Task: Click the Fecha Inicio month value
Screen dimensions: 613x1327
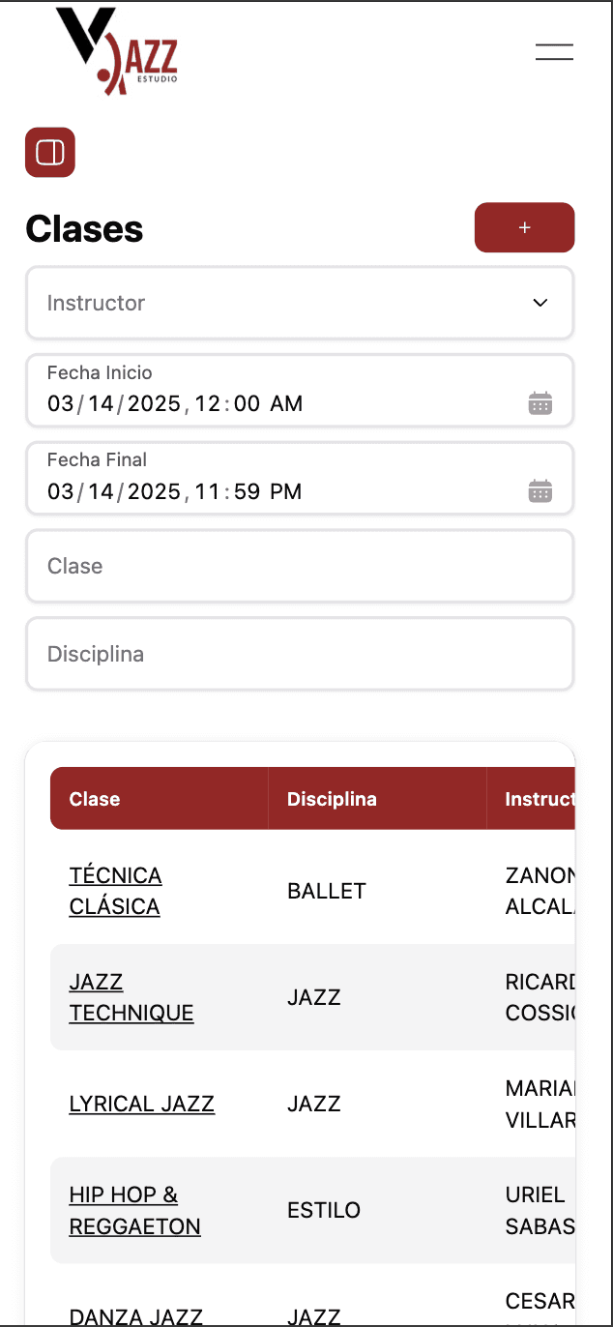Action: click(60, 403)
